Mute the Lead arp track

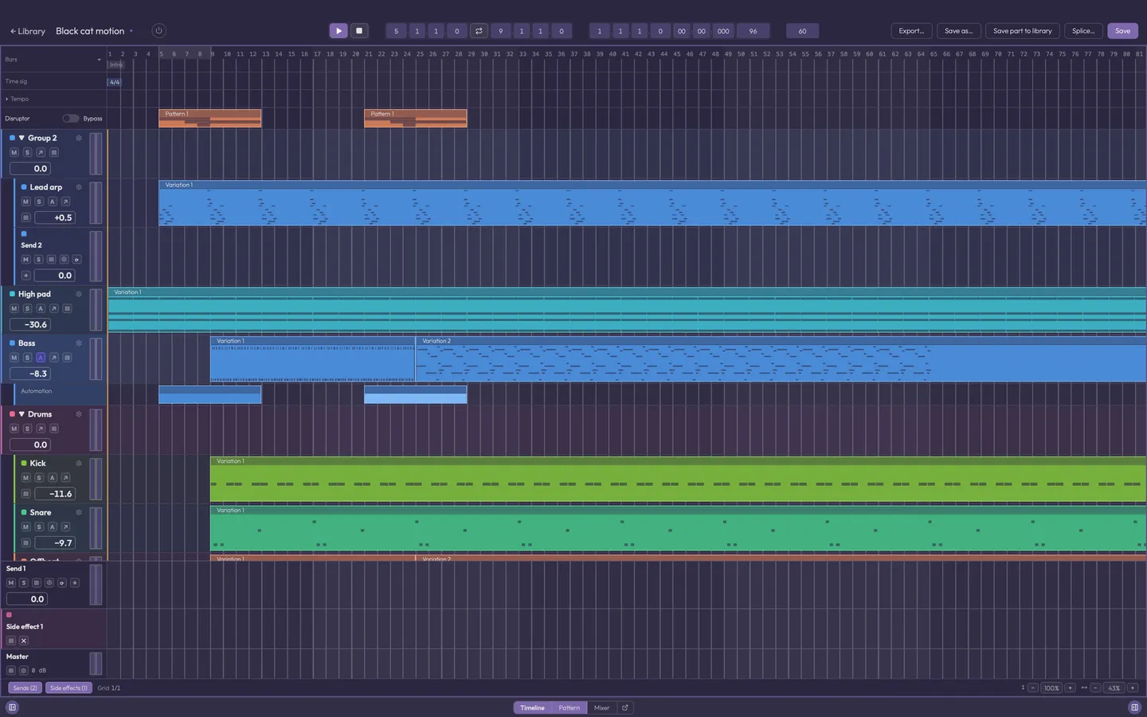25,202
